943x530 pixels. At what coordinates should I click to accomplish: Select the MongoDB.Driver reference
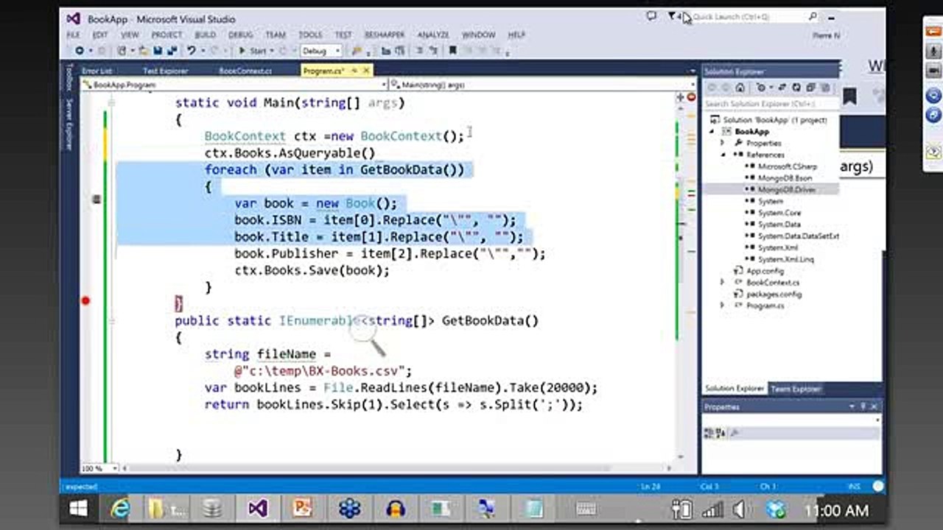click(788, 190)
